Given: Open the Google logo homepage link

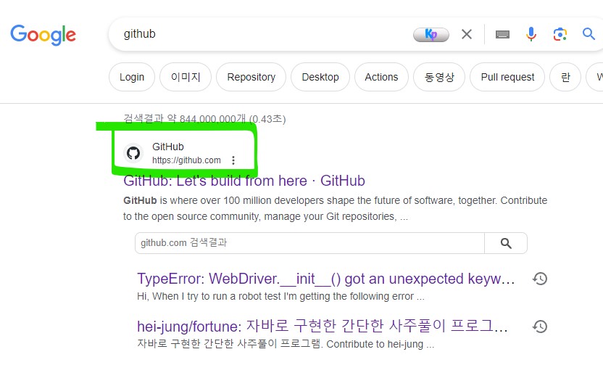Looking at the screenshot, I should [43, 35].
